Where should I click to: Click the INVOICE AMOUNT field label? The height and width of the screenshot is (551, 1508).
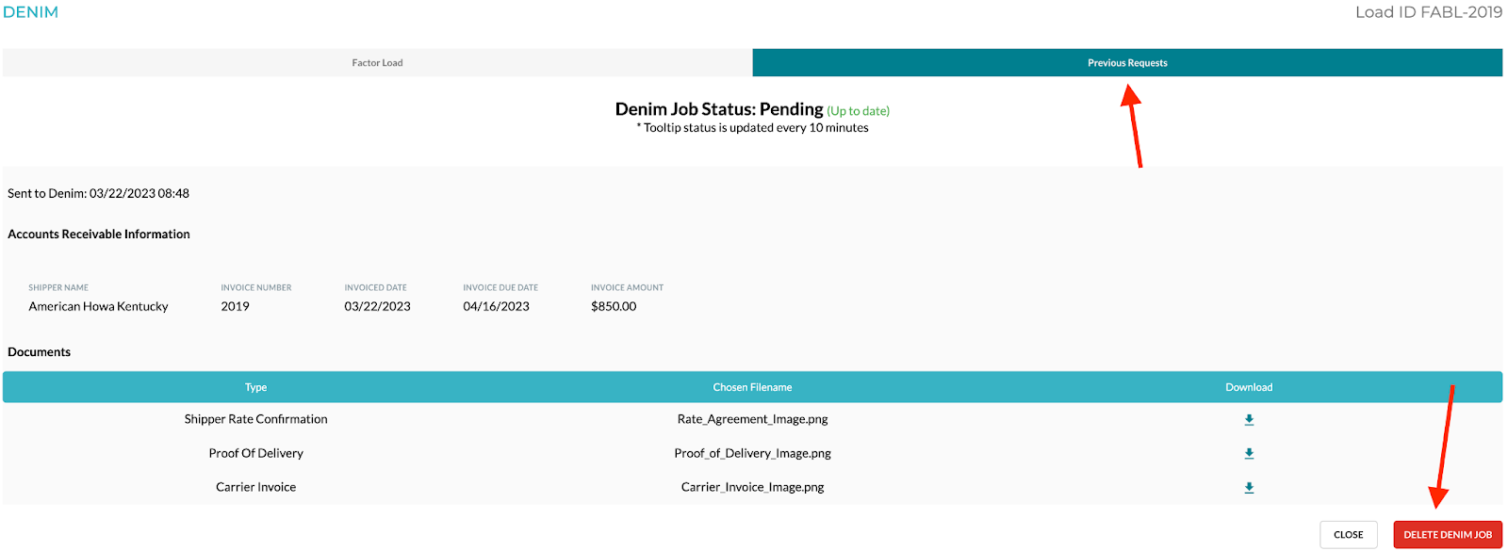click(628, 288)
